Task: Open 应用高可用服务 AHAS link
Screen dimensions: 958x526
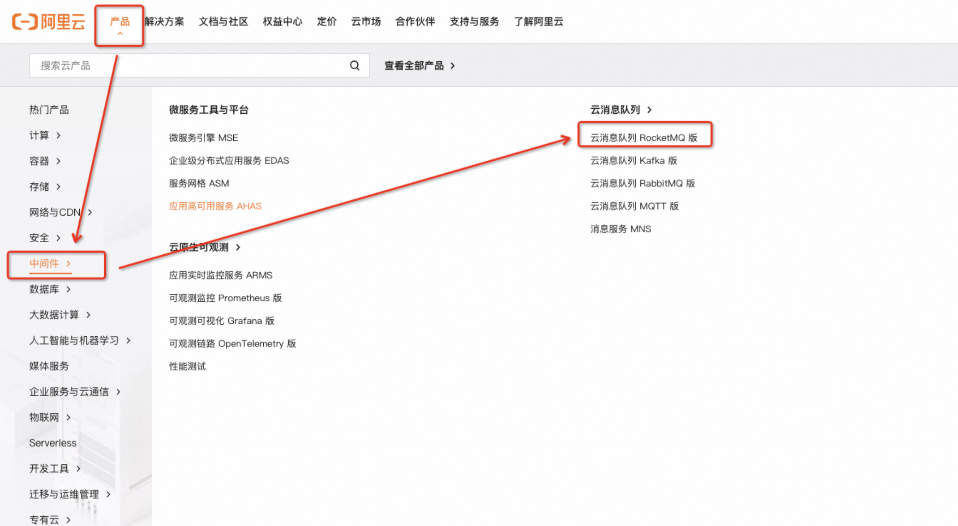Action: 215,206
